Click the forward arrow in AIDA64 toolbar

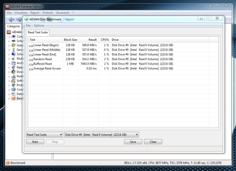tap(19, 19)
